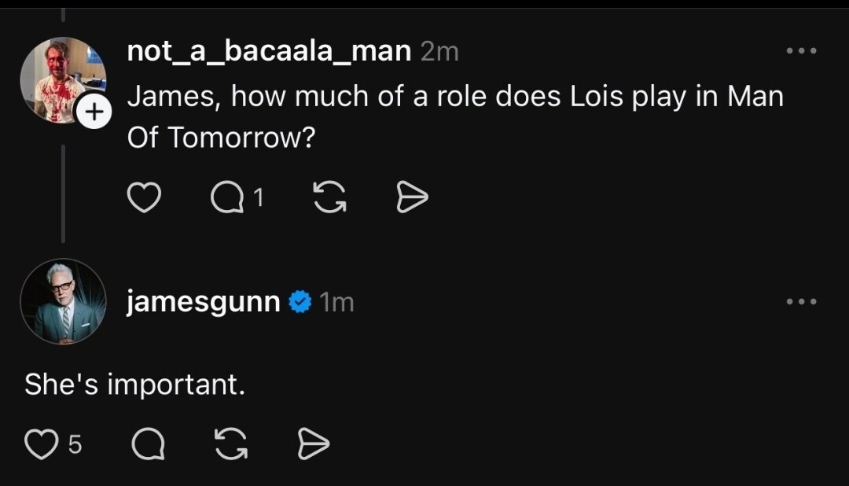Image resolution: width=849 pixels, height=486 pixels.
Task: Repost jamesgunn's "She's important." reply
Action: pyautogui.click(x=230, y=445)
